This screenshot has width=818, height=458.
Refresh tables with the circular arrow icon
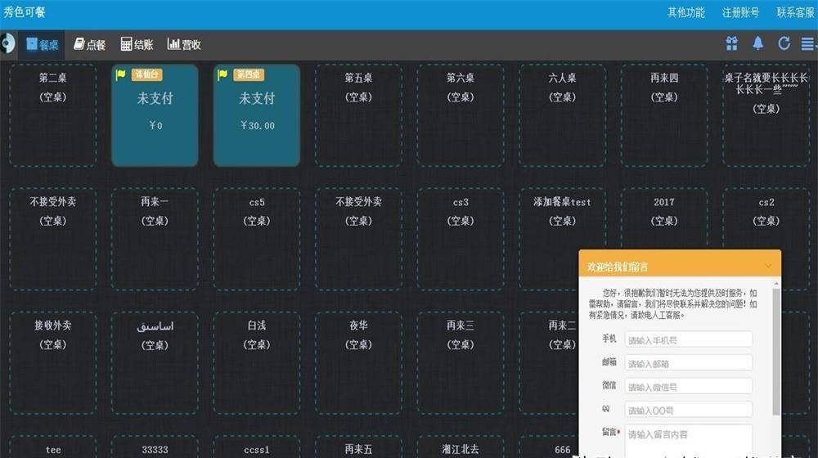tap(784, 44)
